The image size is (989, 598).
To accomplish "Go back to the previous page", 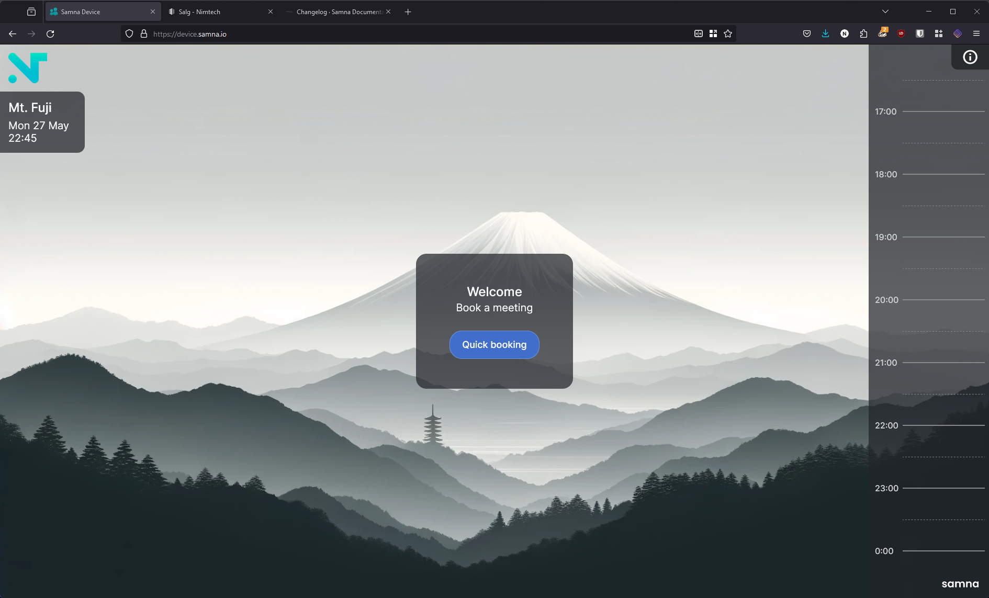I will click(13, 34).
